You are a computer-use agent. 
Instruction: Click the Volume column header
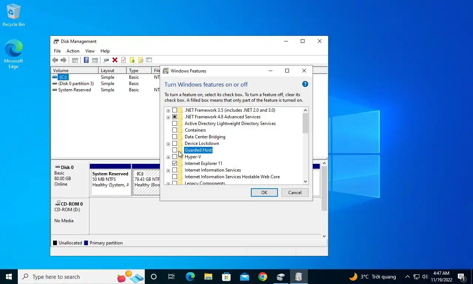coord(75,70)
